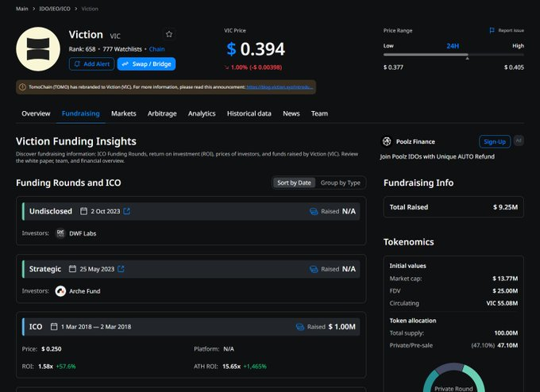Click the 777 Watchlists text
This screenshot has width=540, height=392.
click(x=122, y=49)
